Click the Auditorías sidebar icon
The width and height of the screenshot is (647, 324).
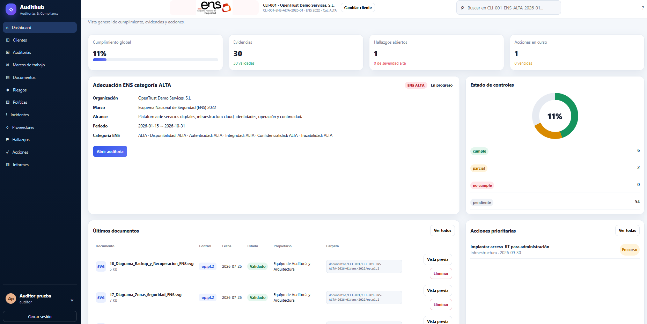8,52
